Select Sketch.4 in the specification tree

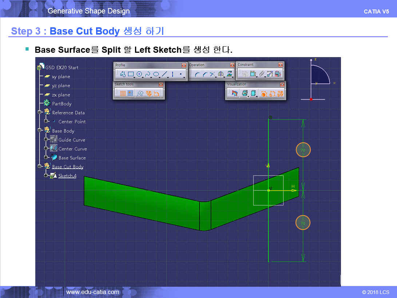[67, 176]
